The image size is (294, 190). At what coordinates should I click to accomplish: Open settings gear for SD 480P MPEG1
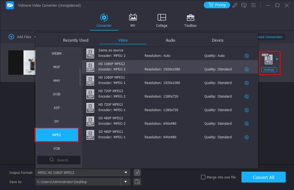[247, 137]
